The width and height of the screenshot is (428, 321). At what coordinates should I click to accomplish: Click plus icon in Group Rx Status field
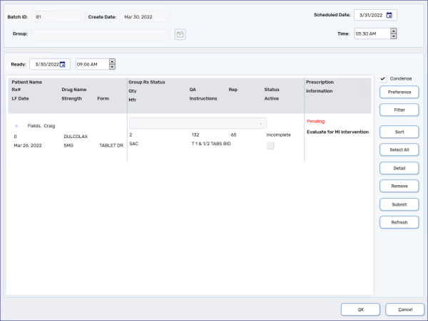(260, 123)
